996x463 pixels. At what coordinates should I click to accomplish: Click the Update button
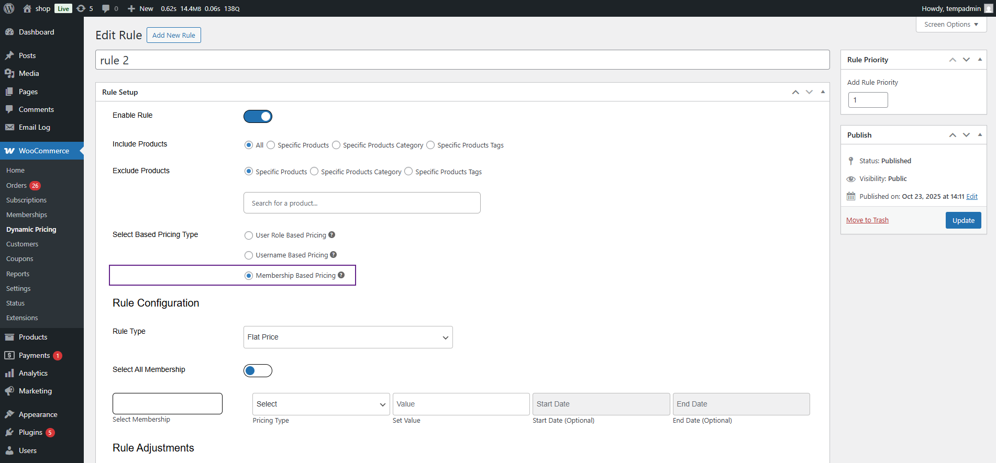(x=963, y=220)
